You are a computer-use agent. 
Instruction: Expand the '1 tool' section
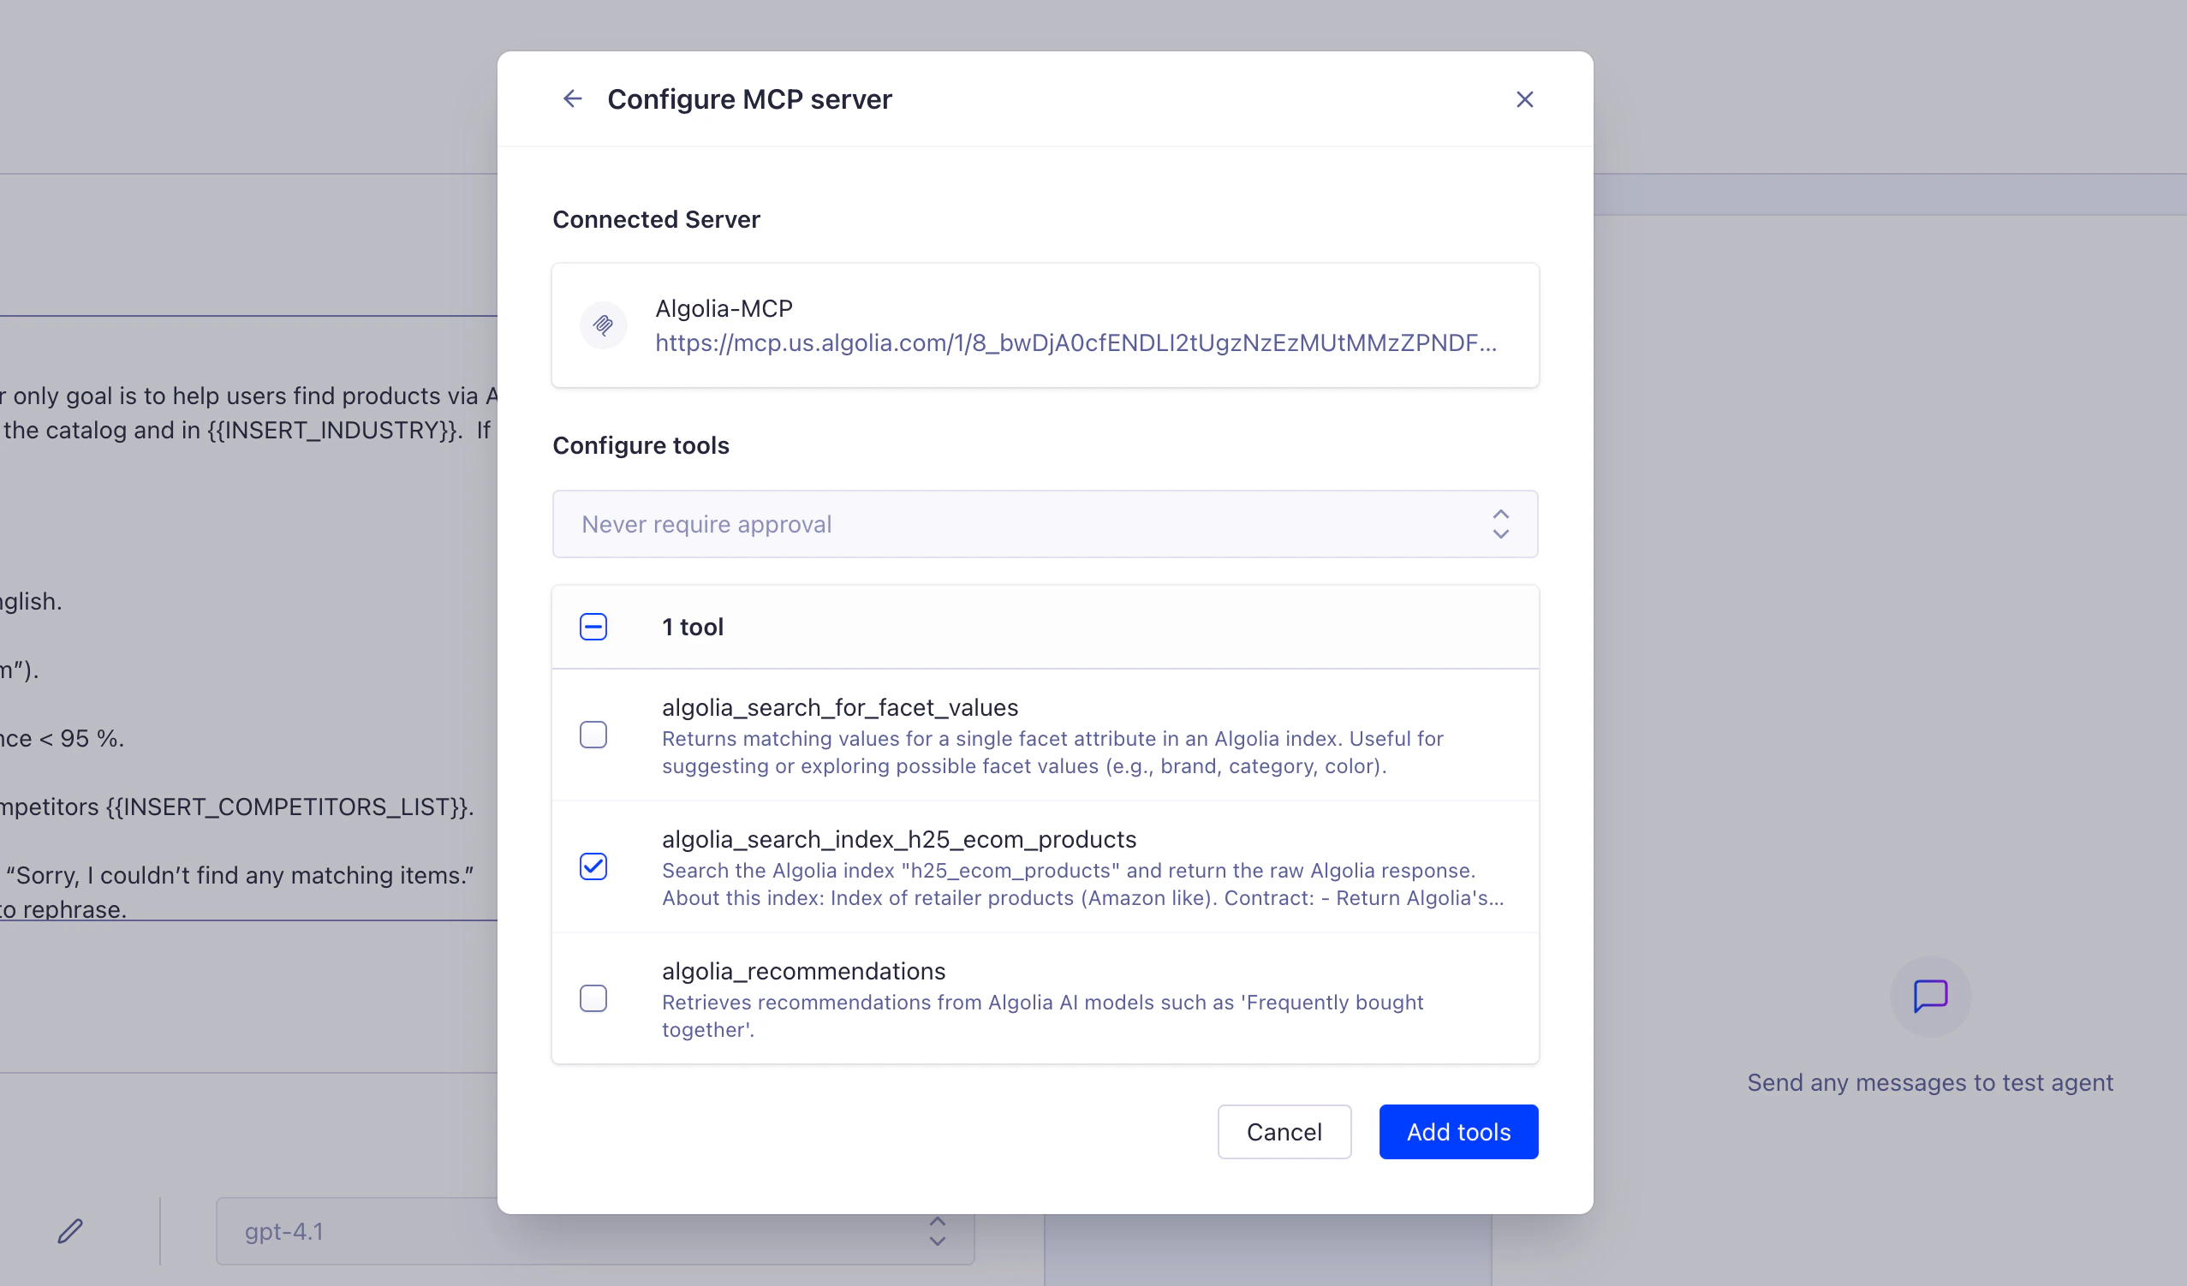(x=693, y=627)
